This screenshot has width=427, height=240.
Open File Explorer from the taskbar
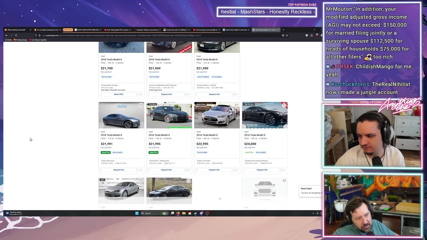coord(184,213)
